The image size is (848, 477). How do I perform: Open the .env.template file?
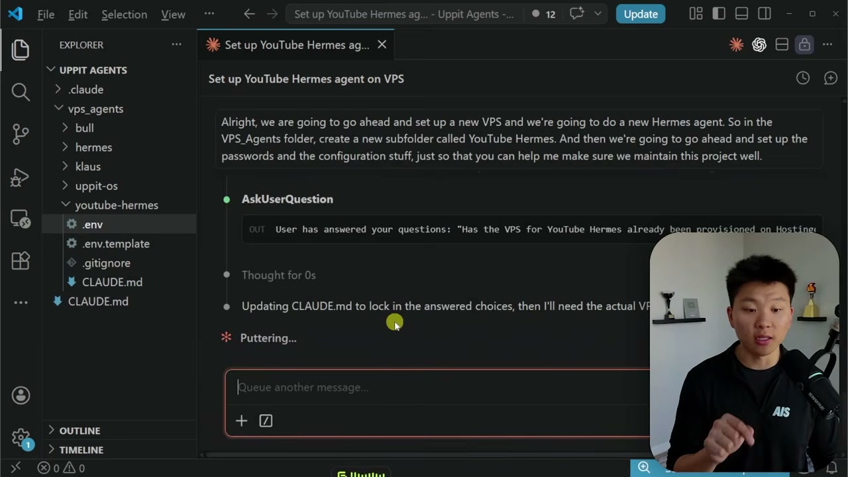click(119, 243)
